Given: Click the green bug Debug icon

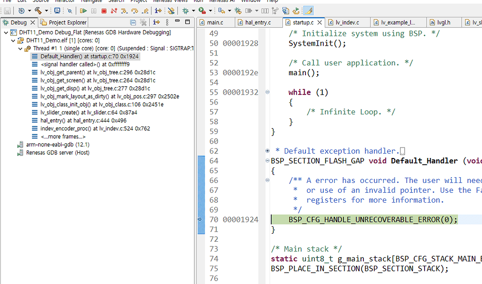Looking at the screenshot, I should 185,11.
